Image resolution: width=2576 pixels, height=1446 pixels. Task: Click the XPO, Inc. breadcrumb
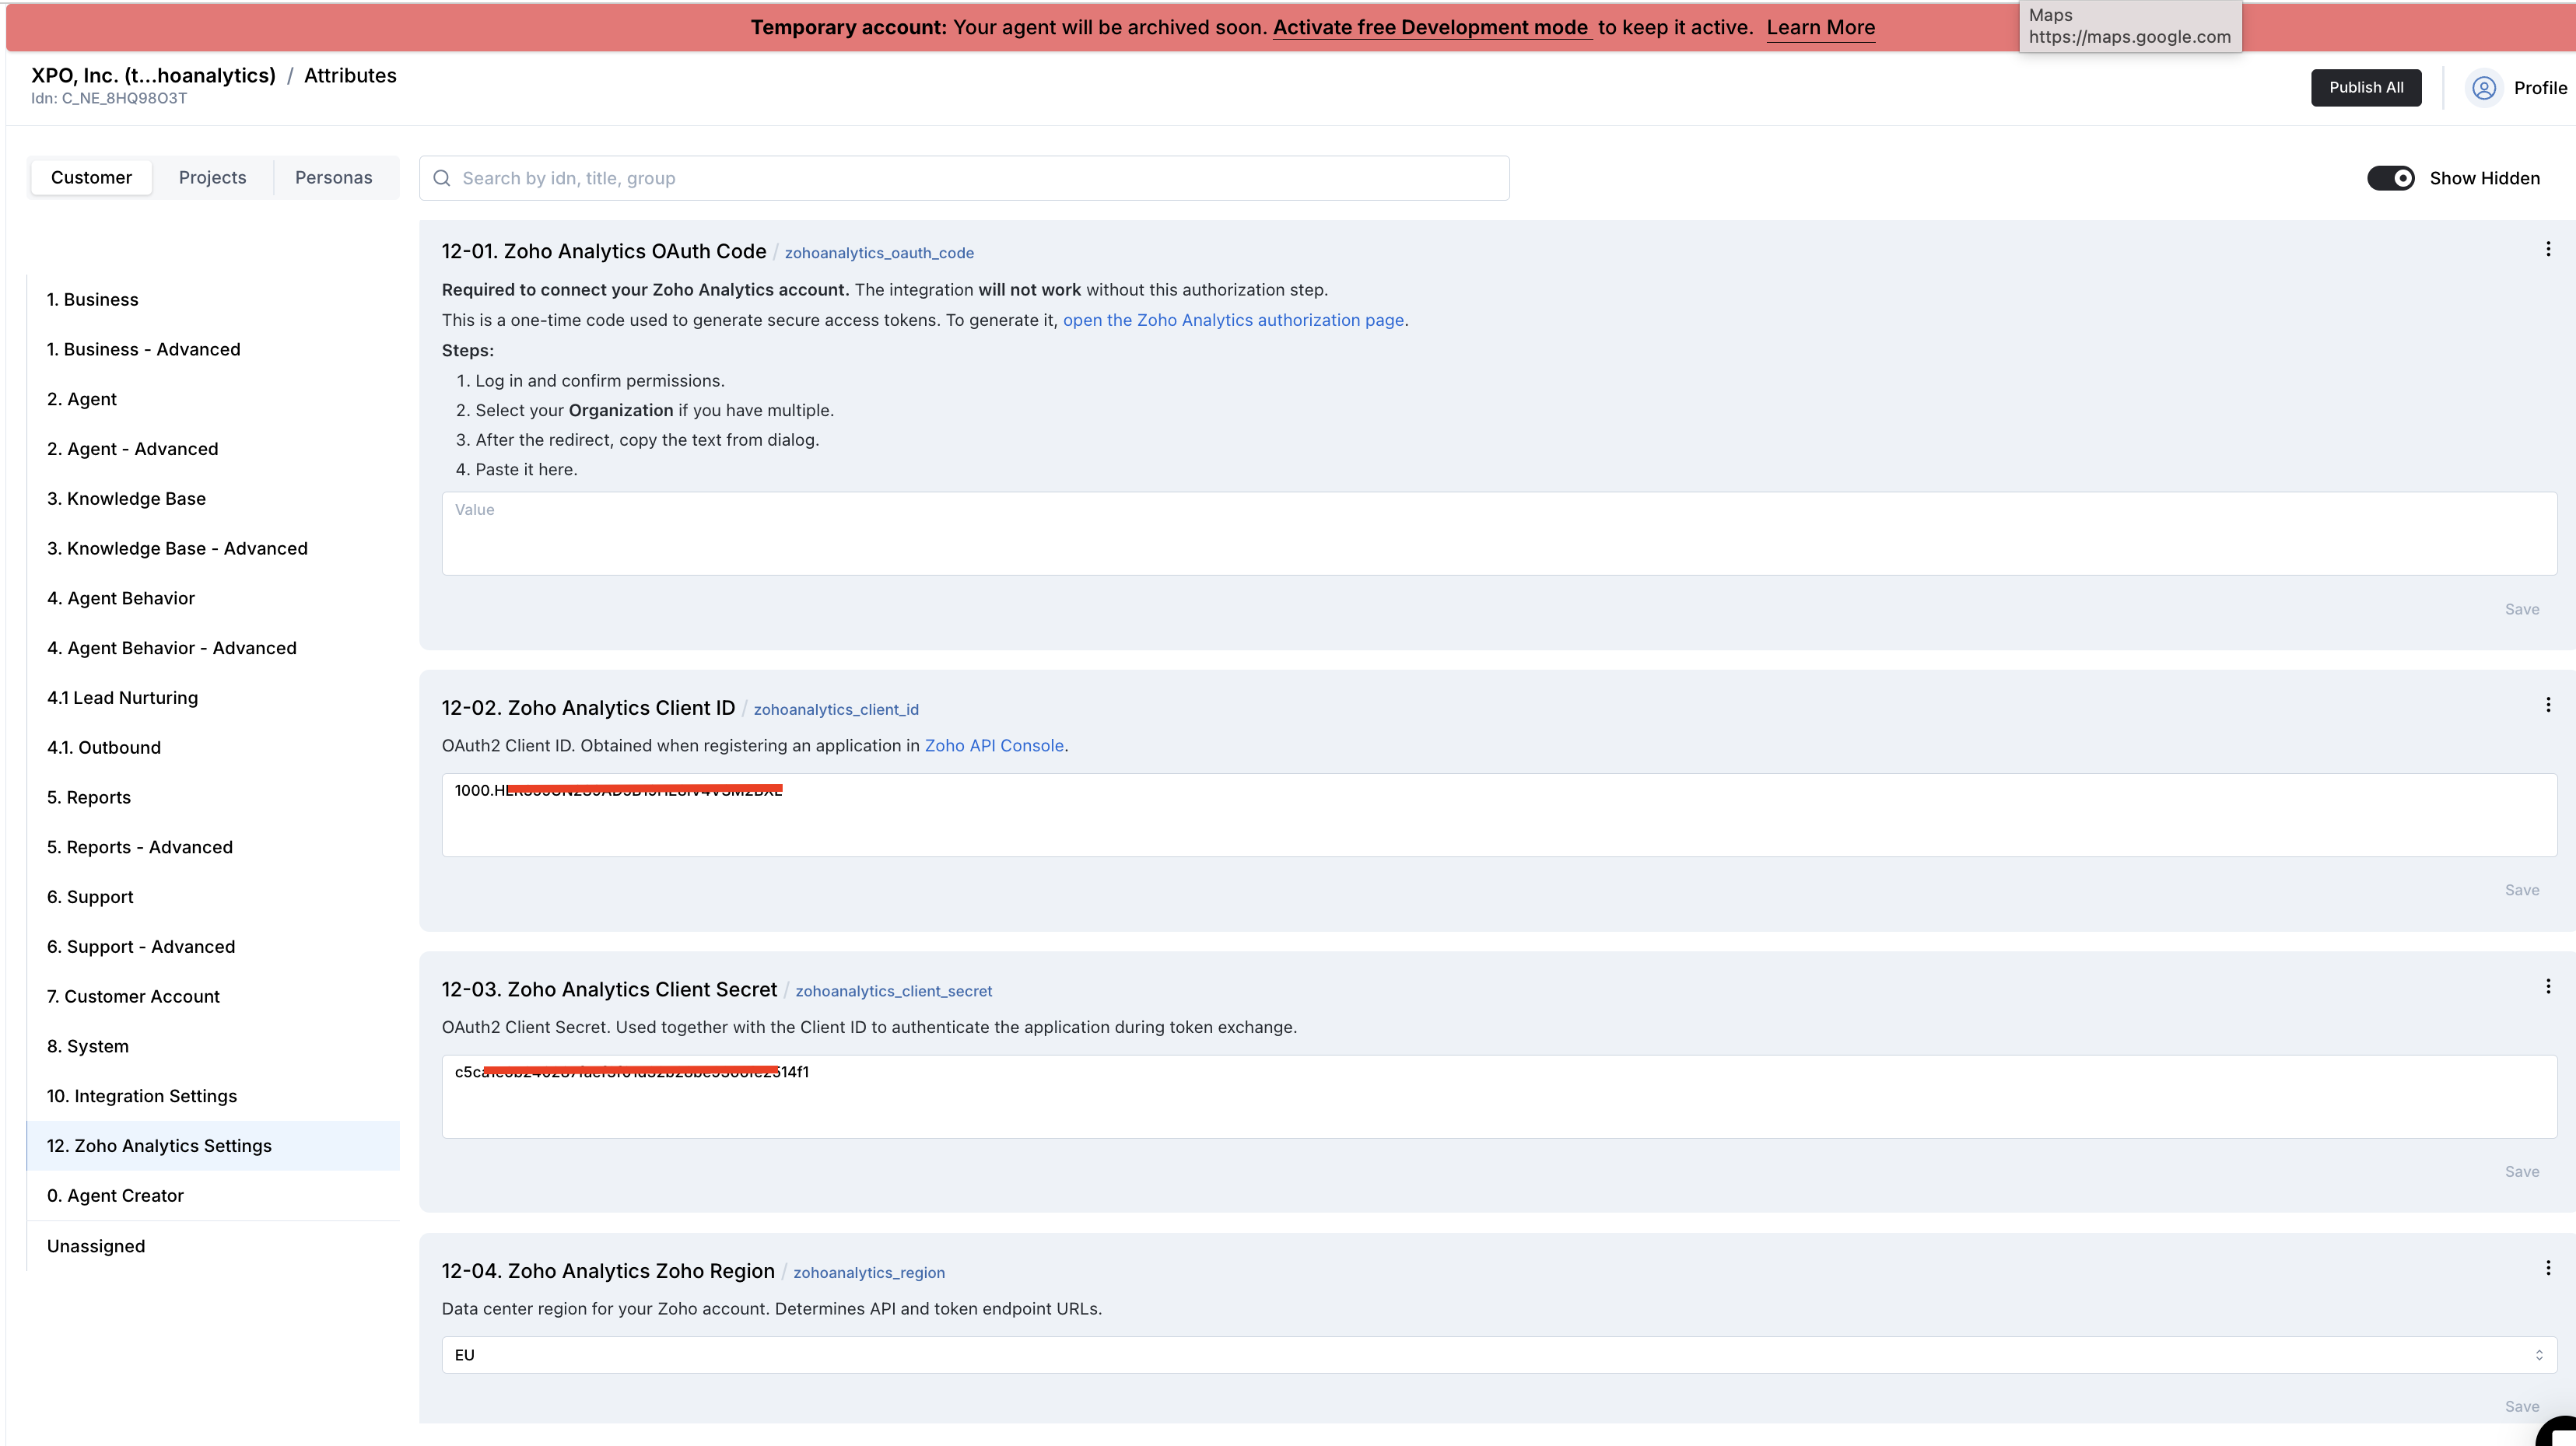point(153,76)
